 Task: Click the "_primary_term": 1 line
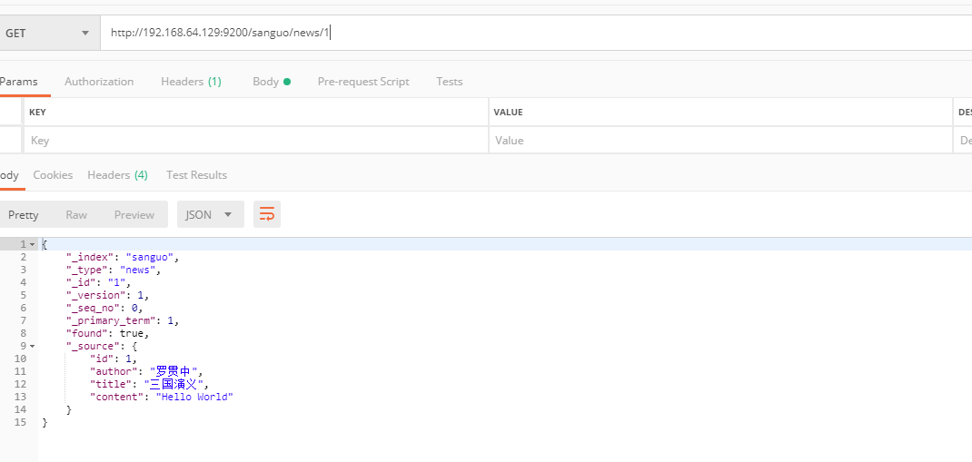tap(123, 320)
